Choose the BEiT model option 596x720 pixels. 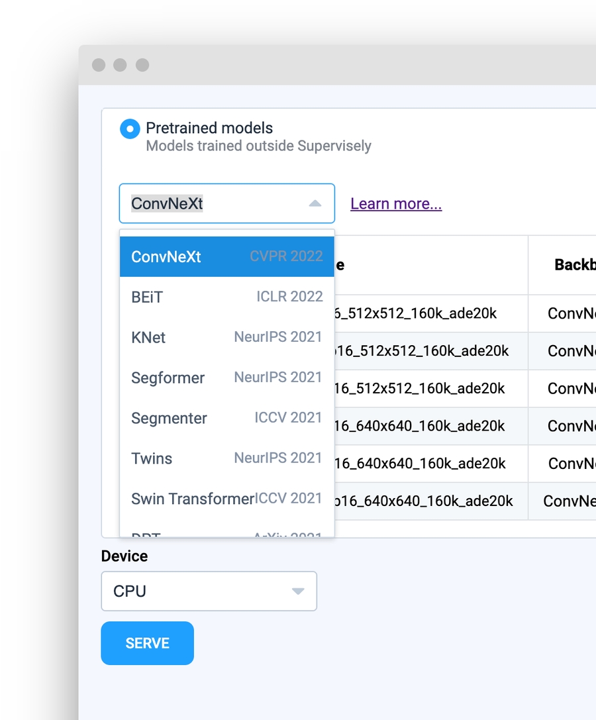click(x=226, y=297)
